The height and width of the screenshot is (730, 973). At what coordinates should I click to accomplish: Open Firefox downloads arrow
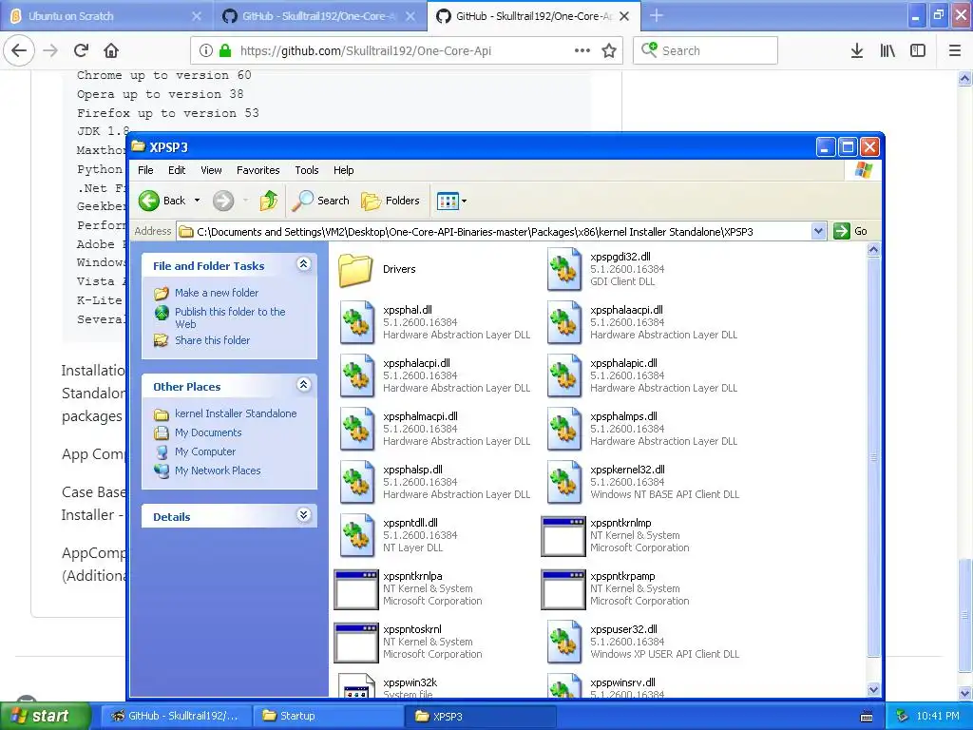(857, 51)
